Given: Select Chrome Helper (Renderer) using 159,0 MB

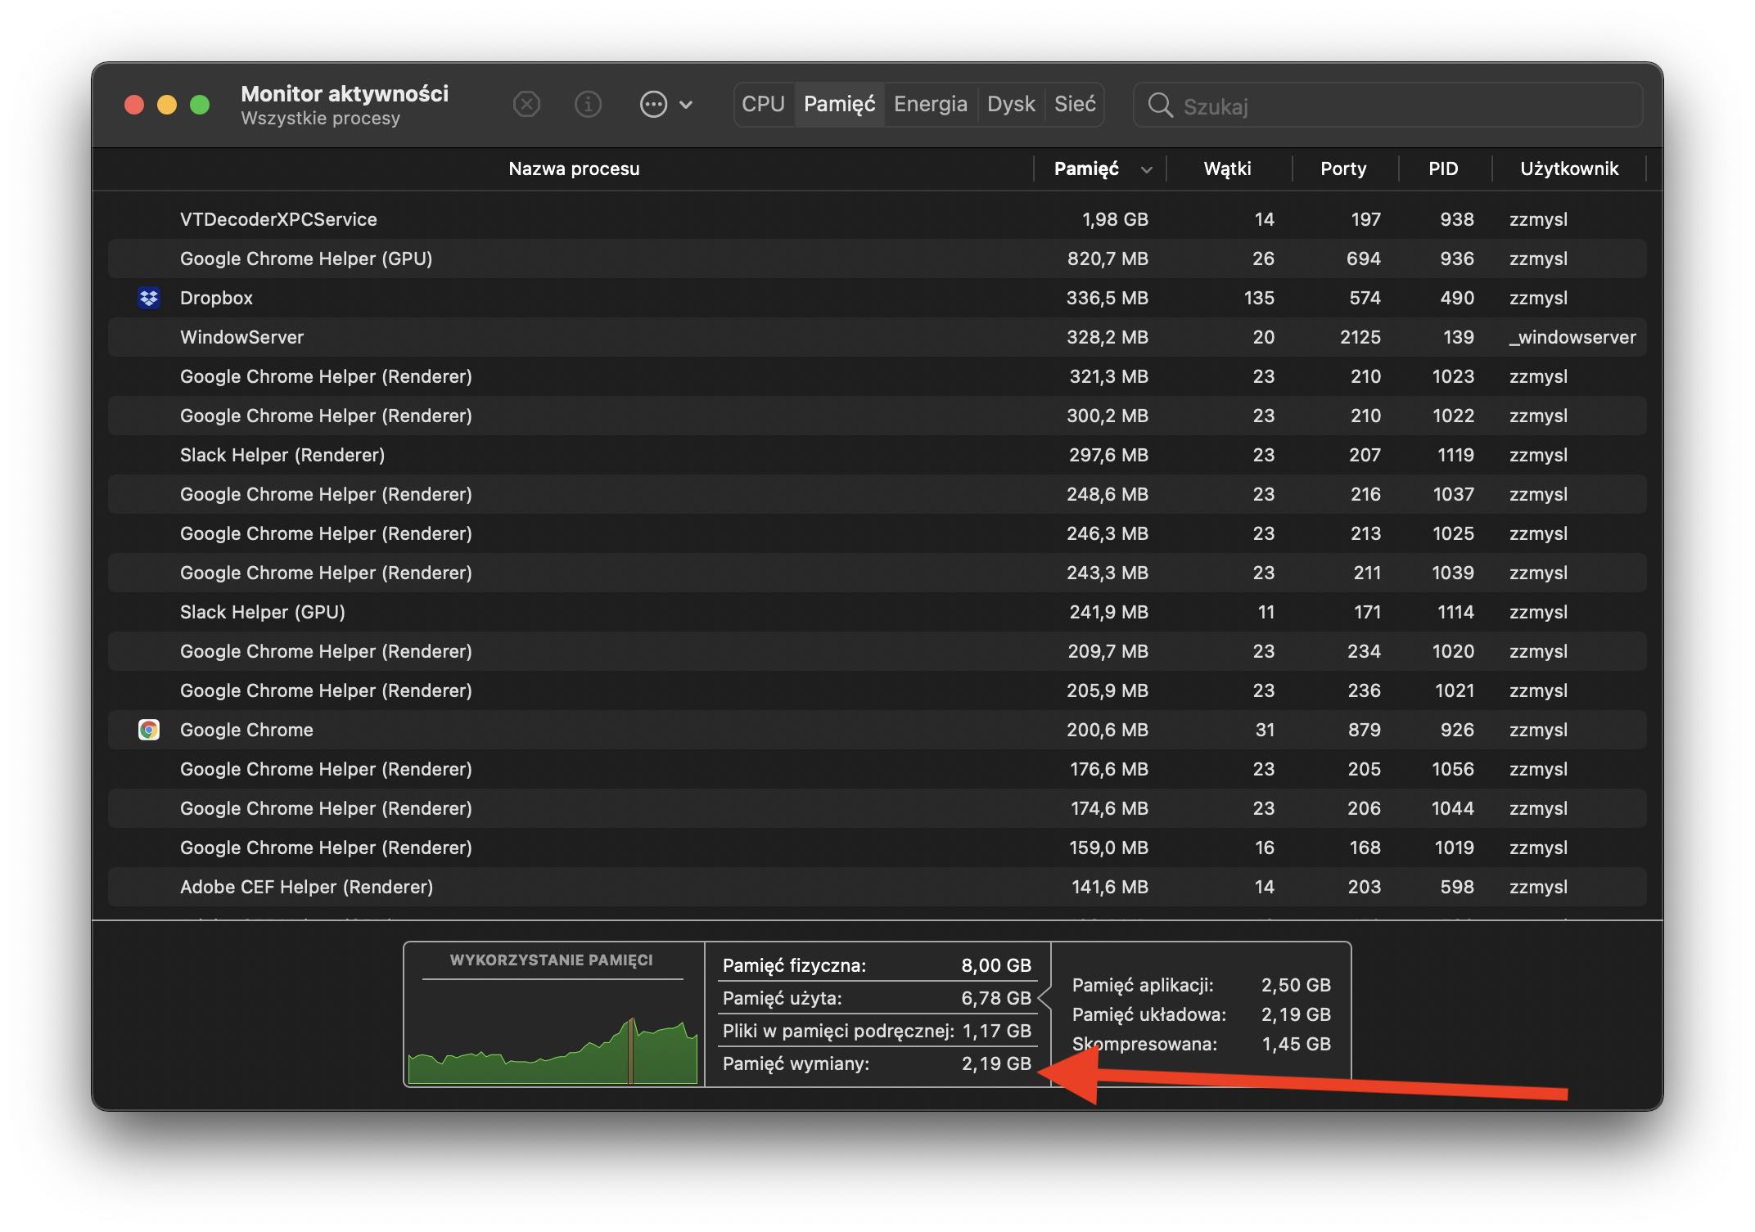Looking at the screenshot, I should [877, 848].
